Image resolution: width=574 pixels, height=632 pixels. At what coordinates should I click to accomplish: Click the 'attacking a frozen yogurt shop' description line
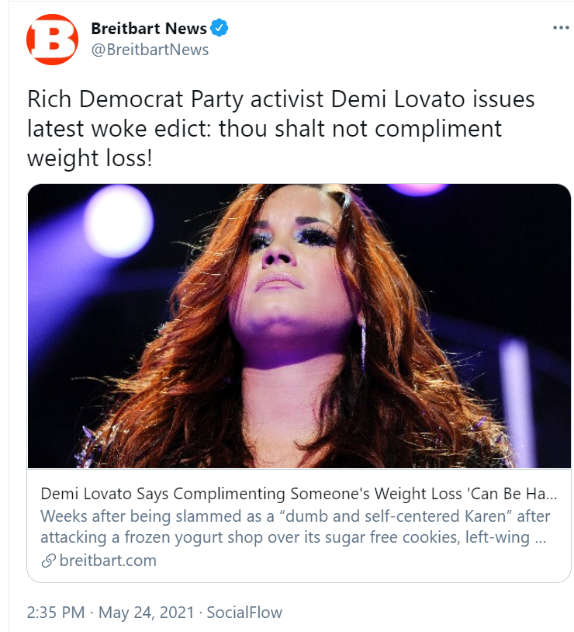click(x=293, y=537)
